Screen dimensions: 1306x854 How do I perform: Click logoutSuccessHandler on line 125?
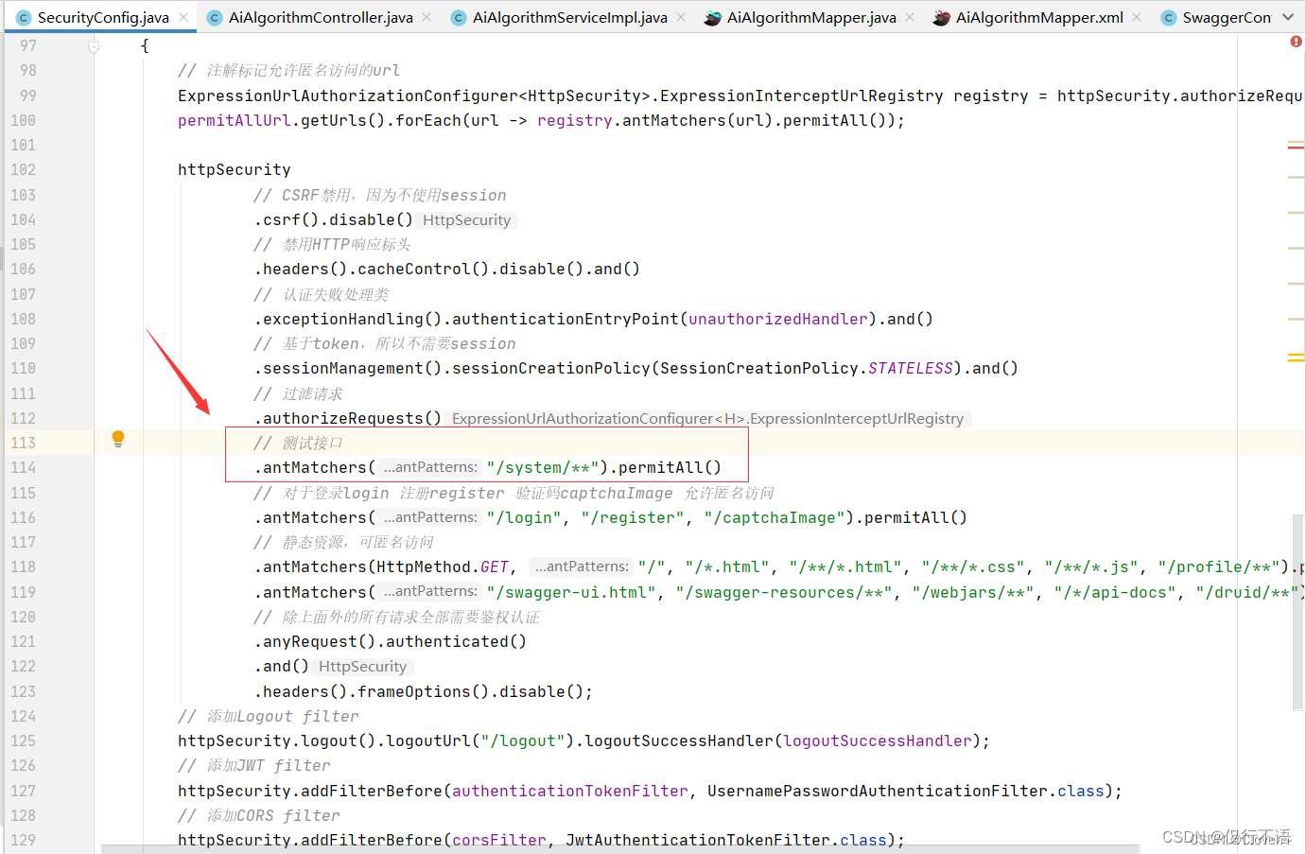click(x=878, y=741)
